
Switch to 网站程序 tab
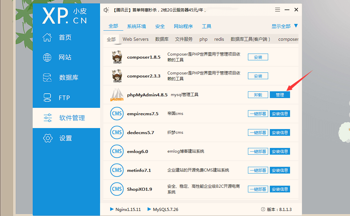click(x=183, y=26)
